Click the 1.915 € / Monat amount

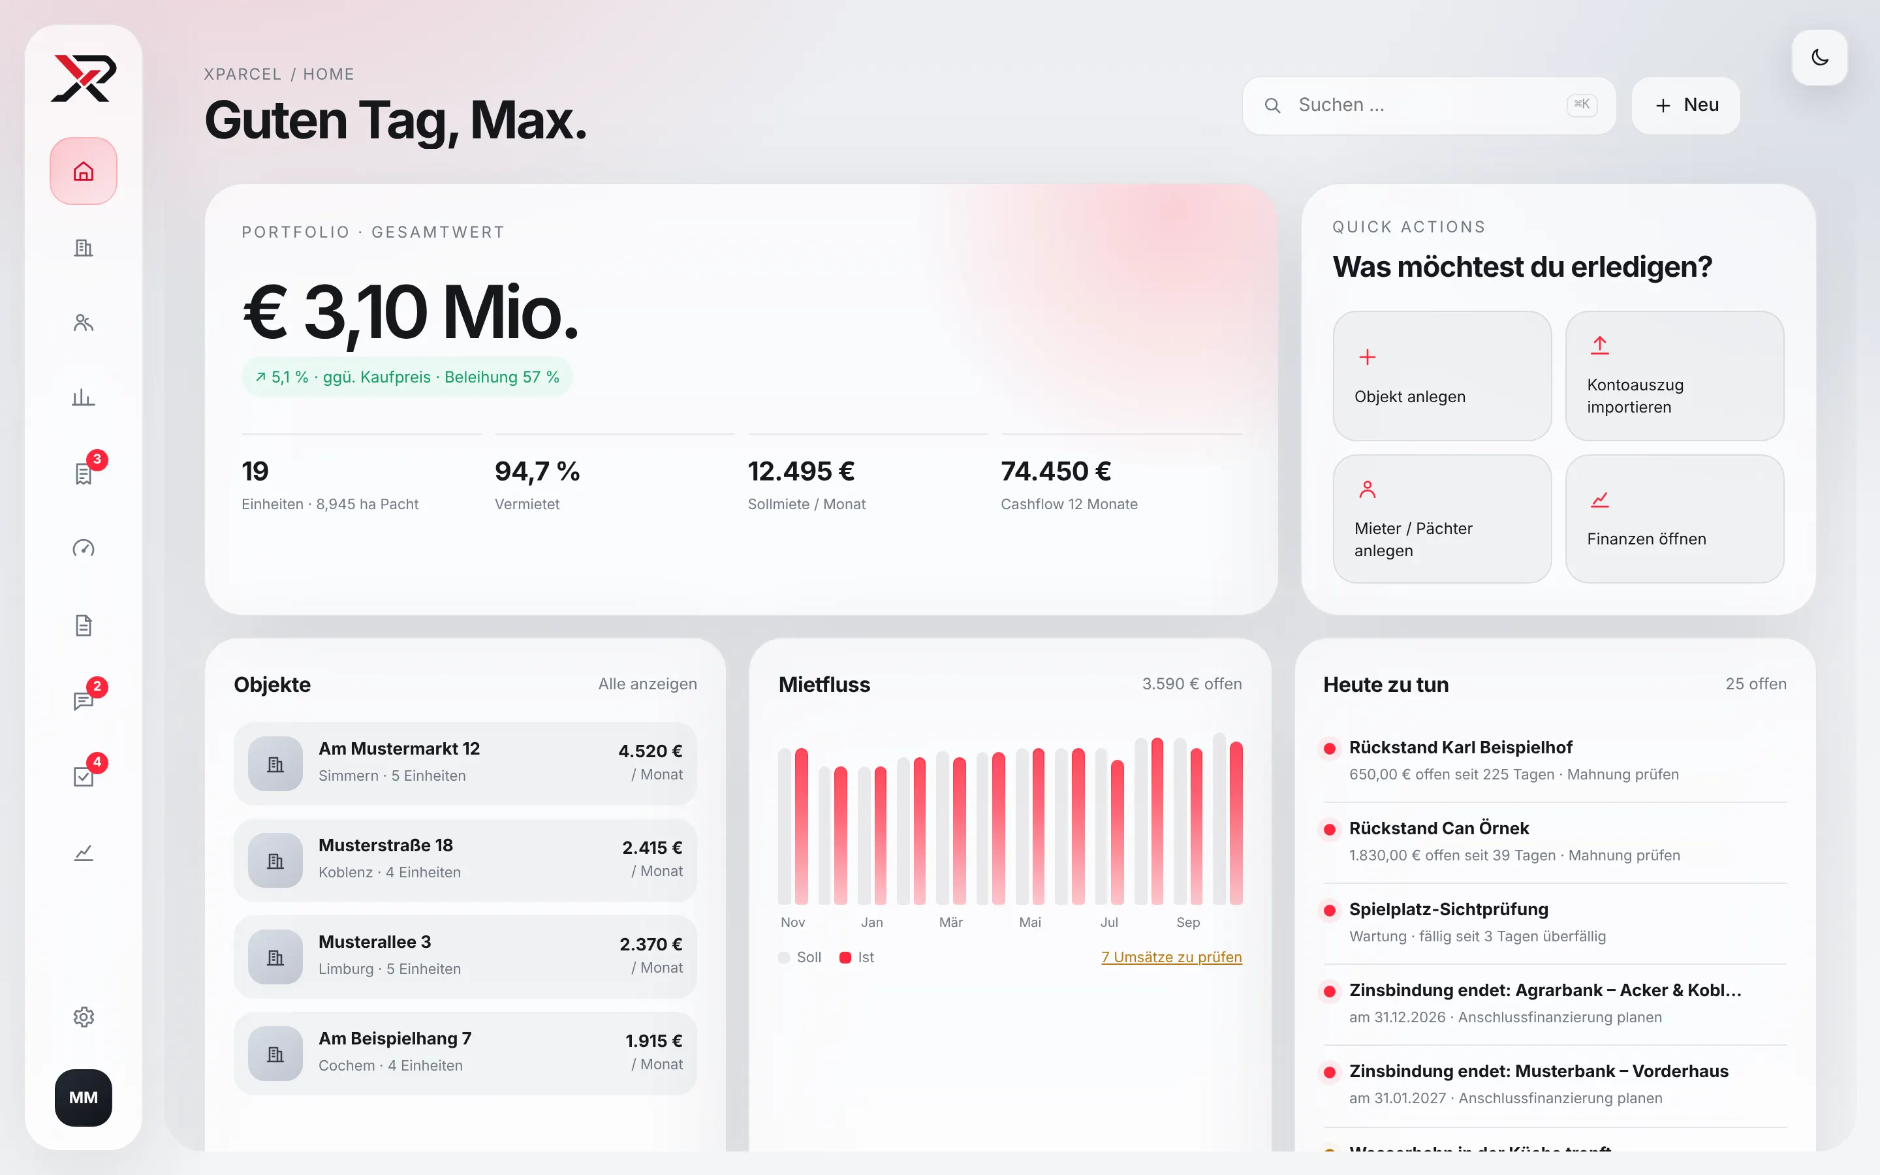point(654,1052)
